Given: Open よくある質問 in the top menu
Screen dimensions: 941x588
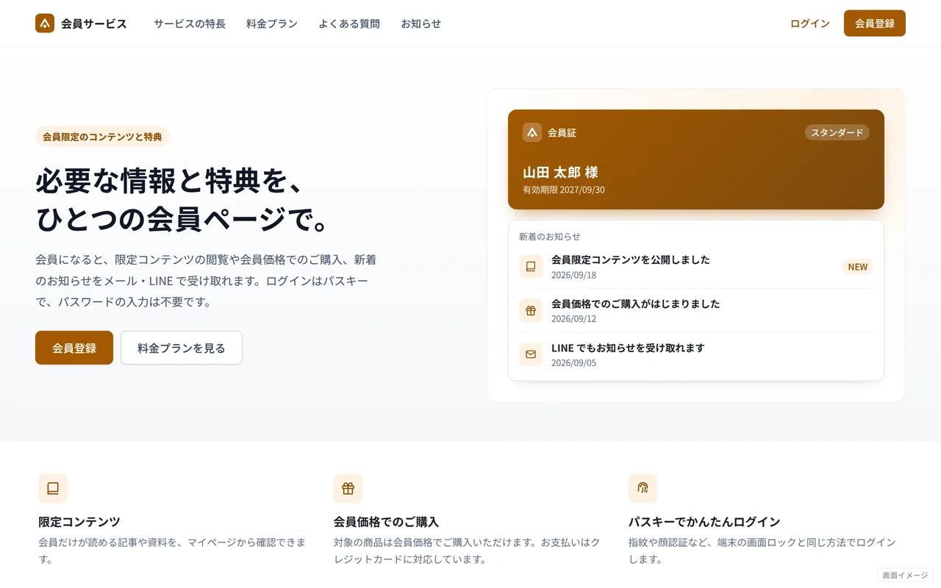Looking at the screenshot, I should pos(349,24).
